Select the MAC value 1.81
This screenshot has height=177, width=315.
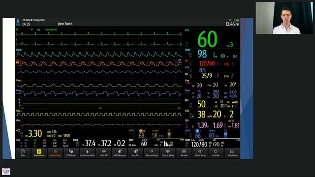point(235,126)
